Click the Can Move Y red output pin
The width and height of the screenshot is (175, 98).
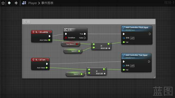(x=77, y=44)
